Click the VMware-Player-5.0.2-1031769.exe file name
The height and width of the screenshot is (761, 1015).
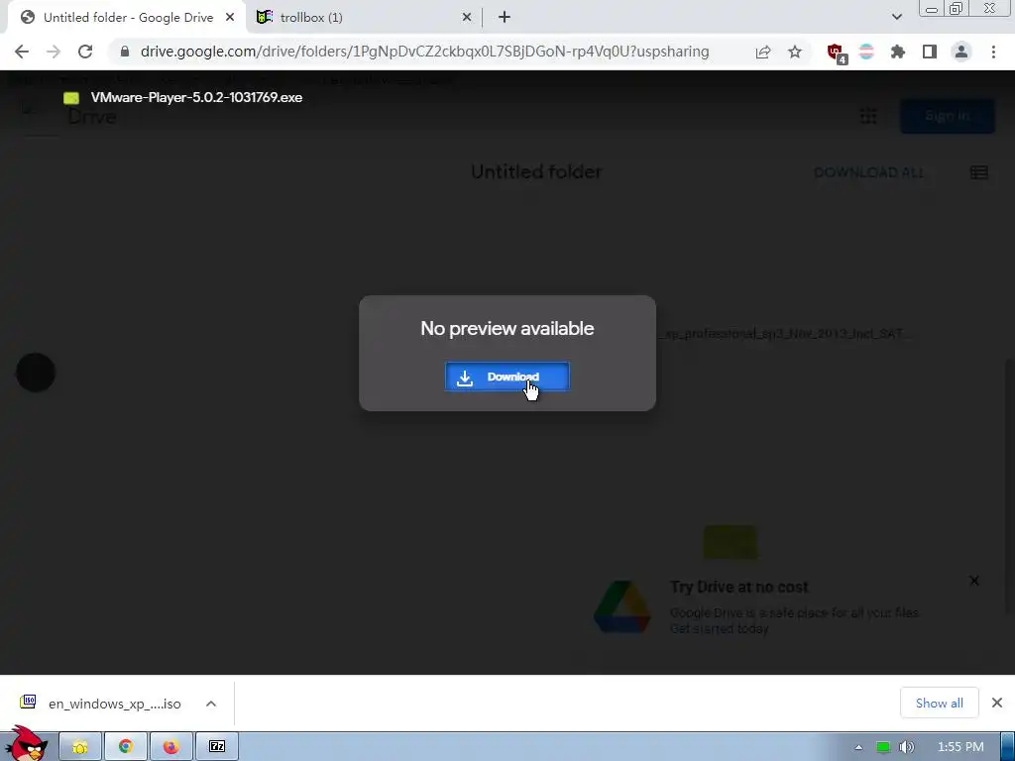[x=196, y=98]
